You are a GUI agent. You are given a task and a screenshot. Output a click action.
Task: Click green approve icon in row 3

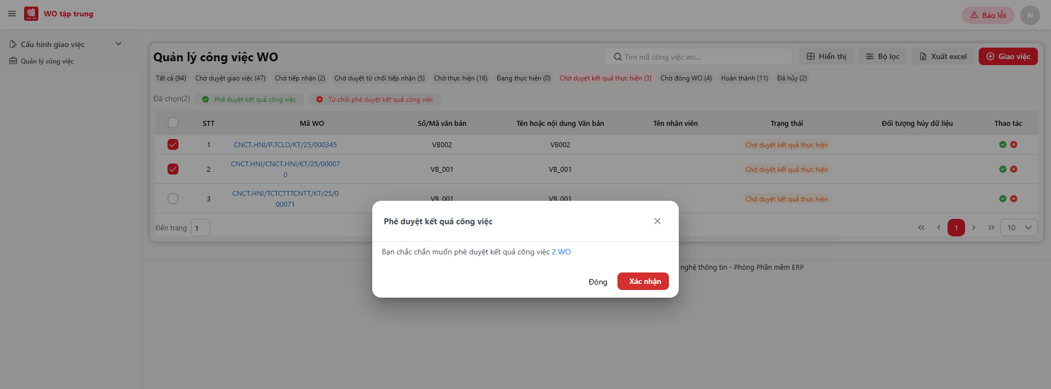pos(1003,199)
